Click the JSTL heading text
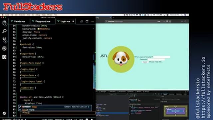The image size is (213, 120). coord(104,56)
